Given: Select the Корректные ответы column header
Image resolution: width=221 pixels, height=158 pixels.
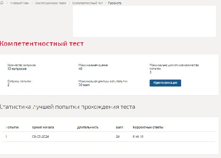Looking at the screenshot, I should tap(148, 127).
